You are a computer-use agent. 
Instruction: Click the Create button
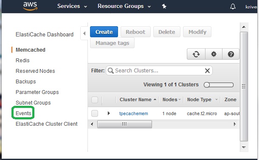coord(104,32)
